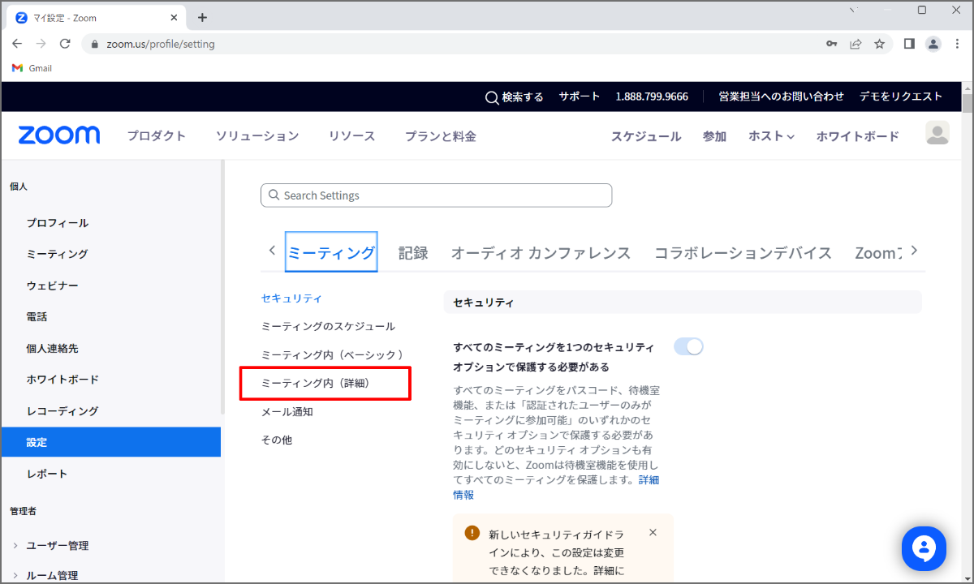Open ソリューション menu
The image size is (974, 584).
click(x=257, y=136)
